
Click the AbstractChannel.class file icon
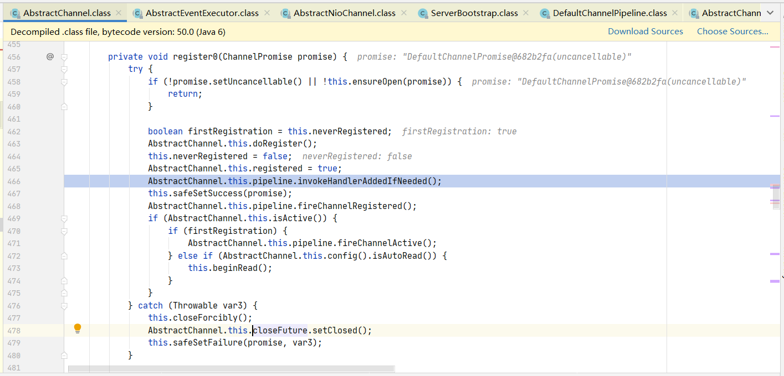click(x=15, y=13)
